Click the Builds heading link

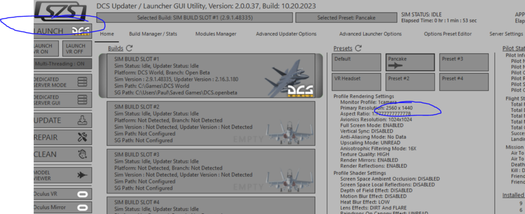coord(115,49)
